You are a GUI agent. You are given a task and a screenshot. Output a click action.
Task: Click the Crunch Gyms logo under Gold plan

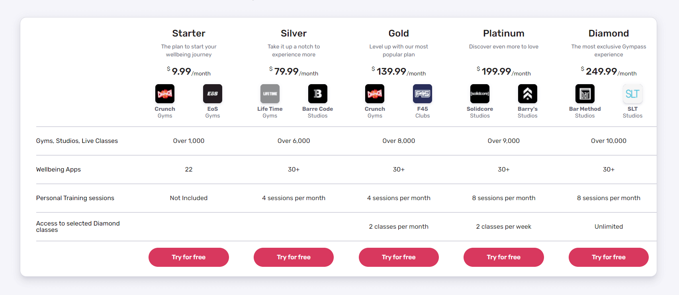[375, 94]
